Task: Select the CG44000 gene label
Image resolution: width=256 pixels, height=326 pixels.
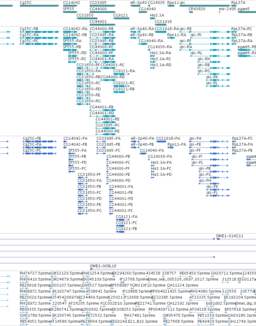Action: 98,9
